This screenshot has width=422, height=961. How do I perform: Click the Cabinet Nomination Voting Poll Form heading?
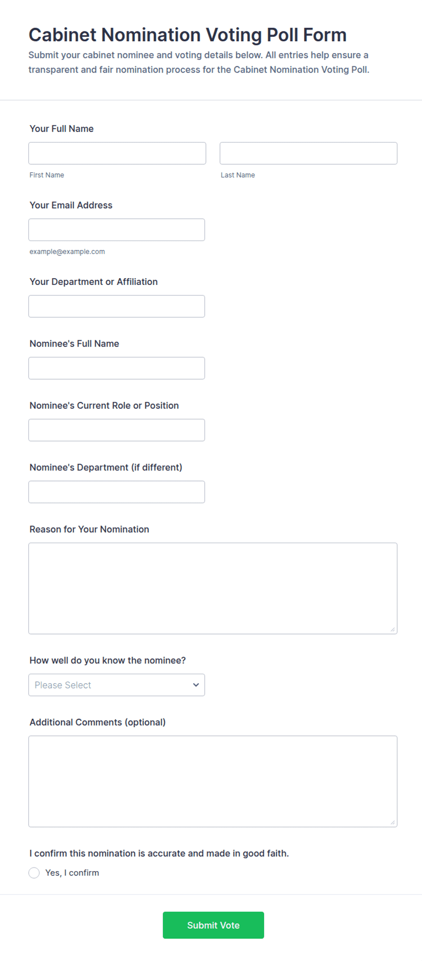(x=188, y=35)
